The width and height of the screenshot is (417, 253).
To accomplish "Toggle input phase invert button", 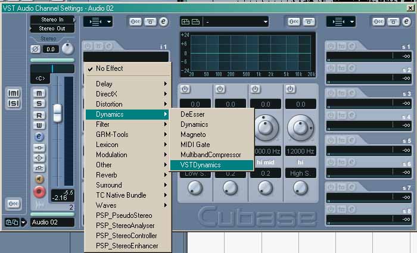I will coord(35,49).
